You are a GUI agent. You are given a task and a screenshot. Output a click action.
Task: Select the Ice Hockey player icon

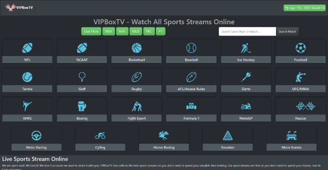(246, 48)
